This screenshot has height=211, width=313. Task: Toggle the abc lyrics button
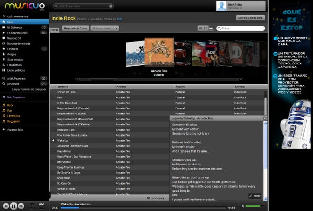(41, 204)
